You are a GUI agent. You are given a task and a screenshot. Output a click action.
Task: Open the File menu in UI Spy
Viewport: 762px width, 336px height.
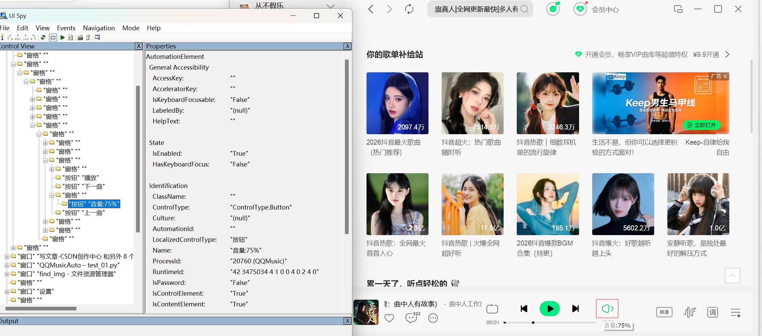tap(5, 28)
